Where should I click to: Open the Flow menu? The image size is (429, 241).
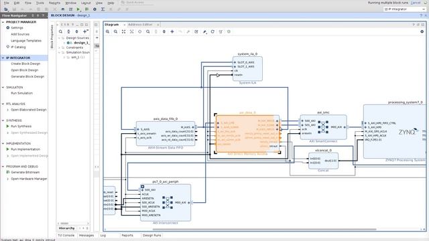pos(28,3)
